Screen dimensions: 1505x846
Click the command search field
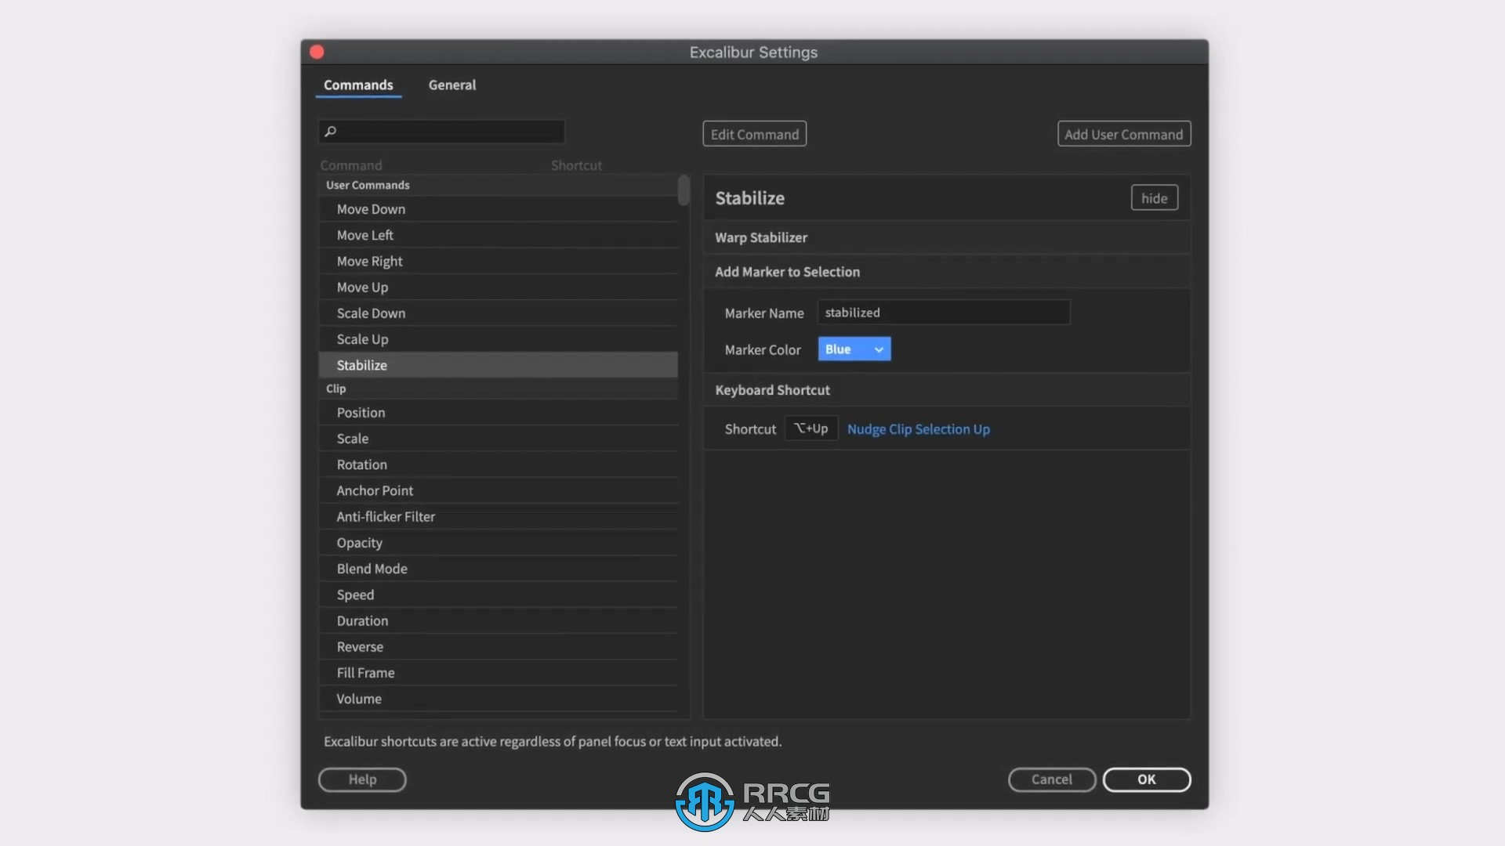(x=441, y=131)
